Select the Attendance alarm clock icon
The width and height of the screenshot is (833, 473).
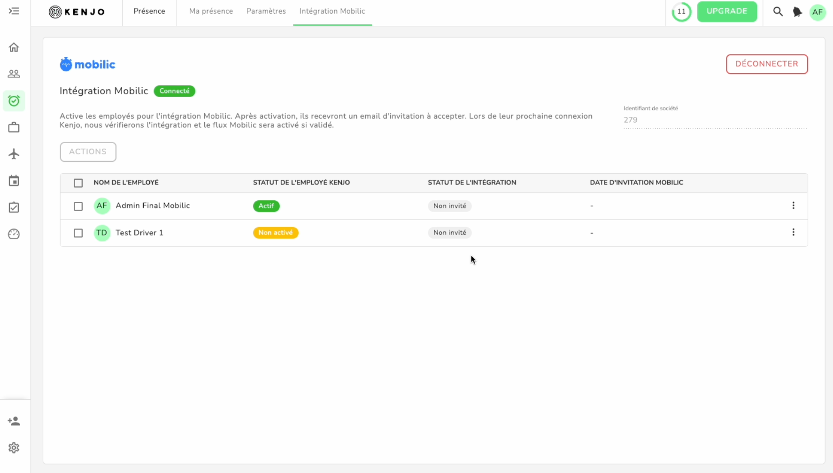pyautogui.click(x=14, y=101)
